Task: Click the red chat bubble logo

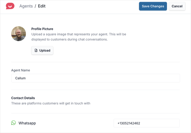Action: (x=10, y=6)
